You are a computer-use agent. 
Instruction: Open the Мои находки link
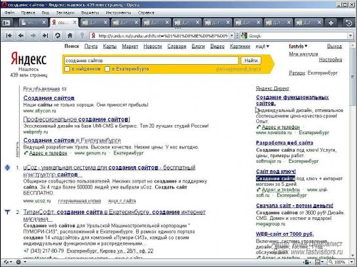point(303,54)
